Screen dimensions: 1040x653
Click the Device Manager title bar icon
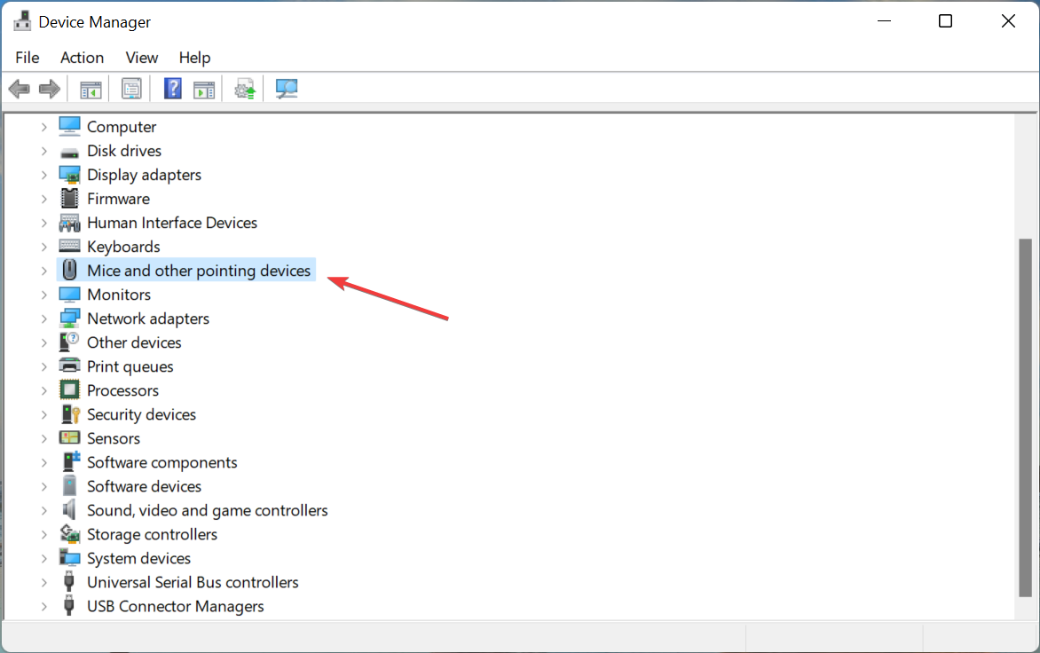tap(22, 21)
